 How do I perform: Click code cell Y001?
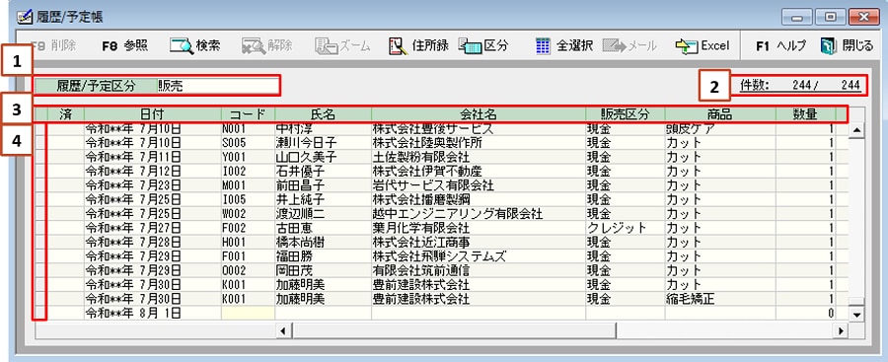click(248, 158)
